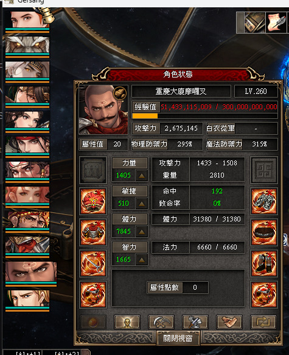Increase the 力量 stat with its arrow
This screenshot has height=355, width=289.
[x=142, y=176]
